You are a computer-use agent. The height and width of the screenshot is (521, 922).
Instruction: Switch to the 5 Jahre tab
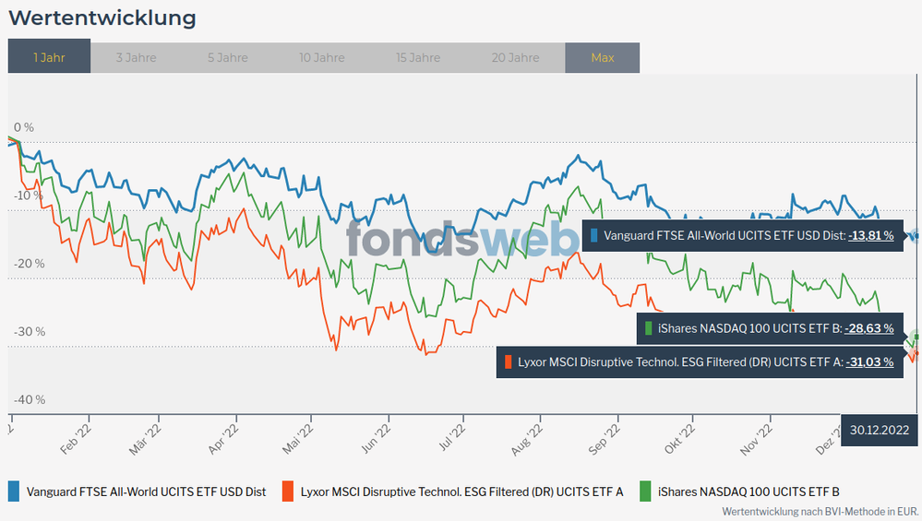[227, 57]
